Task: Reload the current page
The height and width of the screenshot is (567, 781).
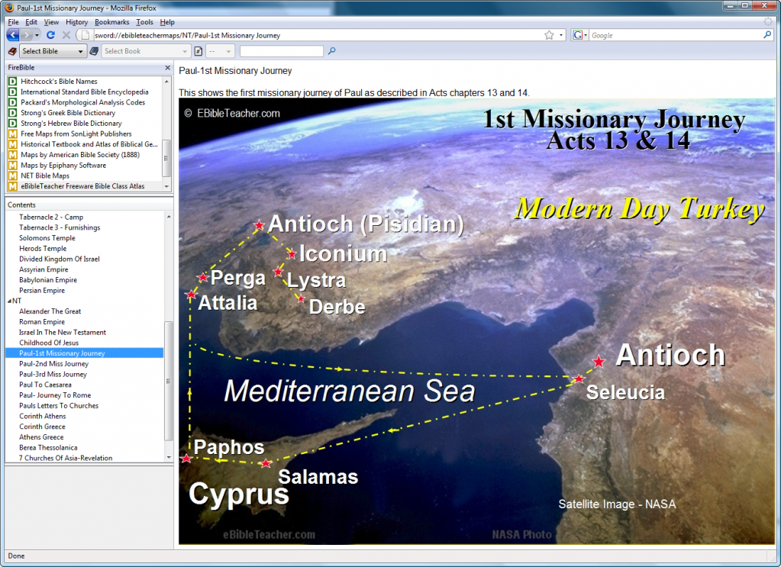Action: click(50, 35)
